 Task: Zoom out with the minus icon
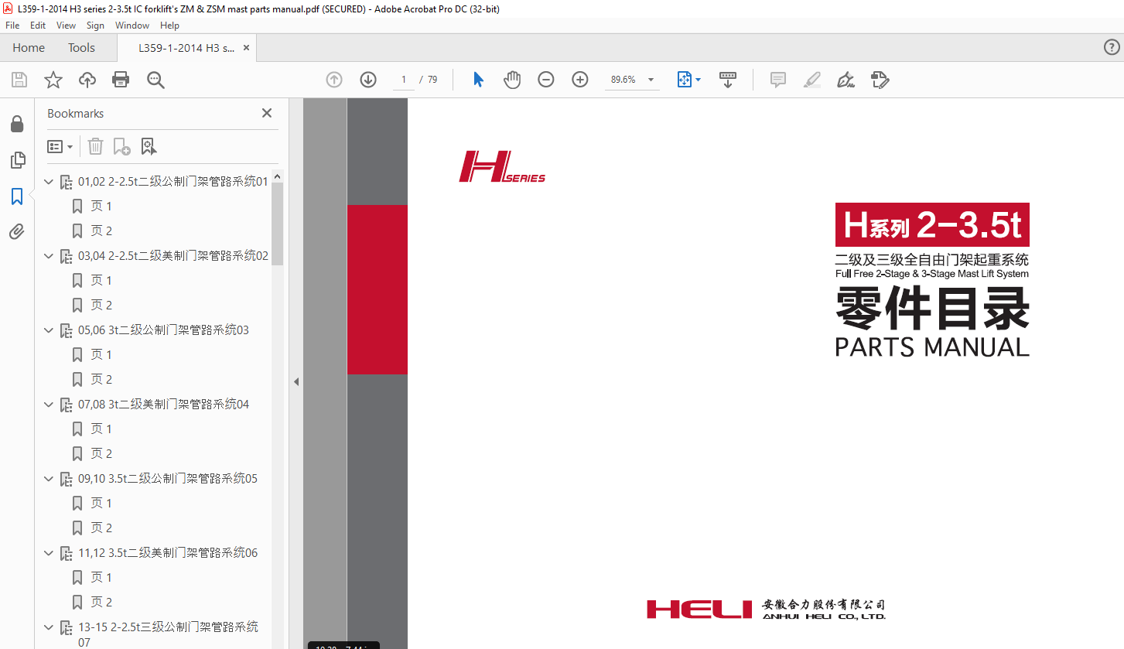click(546, 80)
